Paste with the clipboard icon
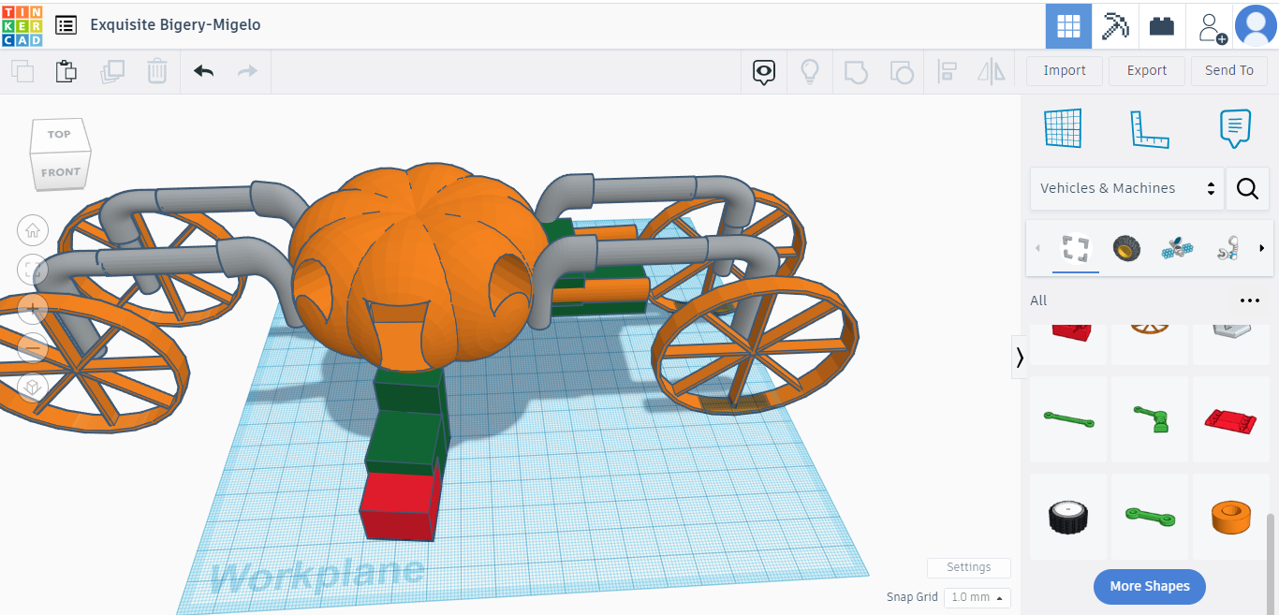1279x615 pixels. point(66,71)
